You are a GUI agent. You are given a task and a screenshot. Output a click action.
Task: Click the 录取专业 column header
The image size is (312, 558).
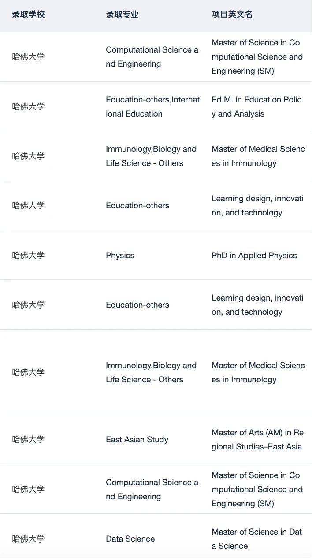click(122, 15)
